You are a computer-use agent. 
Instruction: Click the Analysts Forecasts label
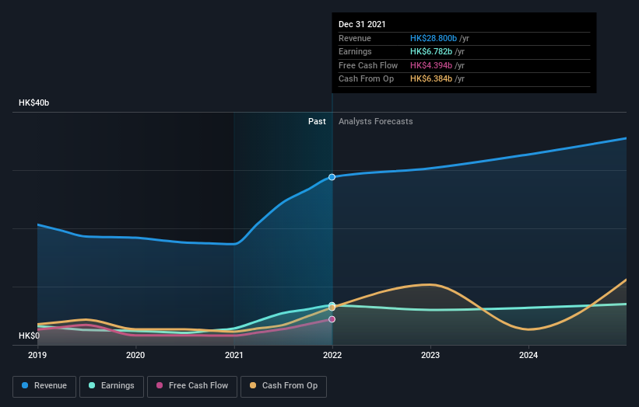click(376, 122)
